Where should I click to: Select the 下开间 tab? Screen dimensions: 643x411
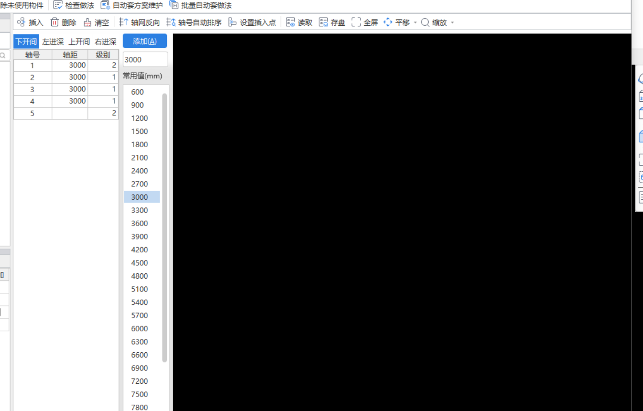[x=26, y=42]
